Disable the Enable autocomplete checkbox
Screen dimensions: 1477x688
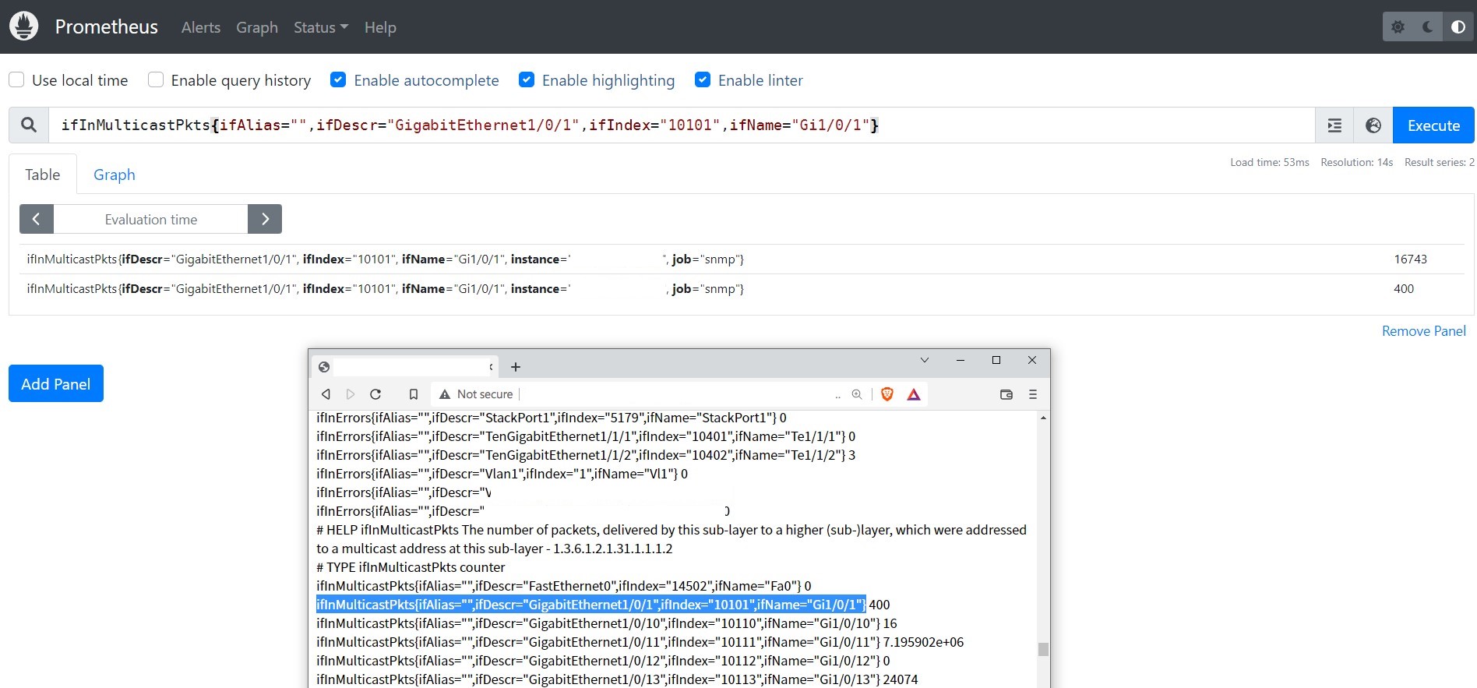338,79
